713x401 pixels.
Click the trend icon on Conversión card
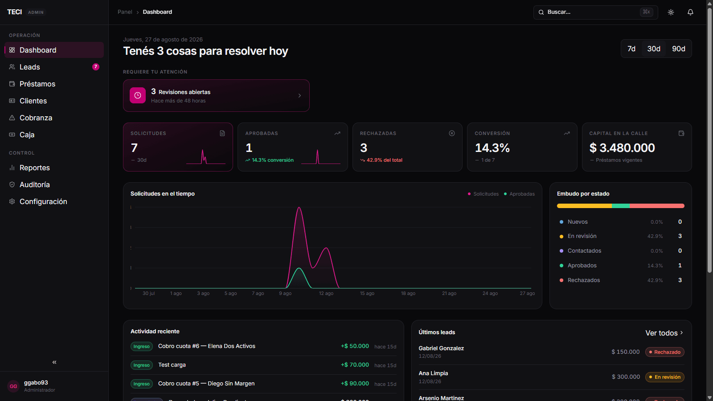click(x=567, y=133)
